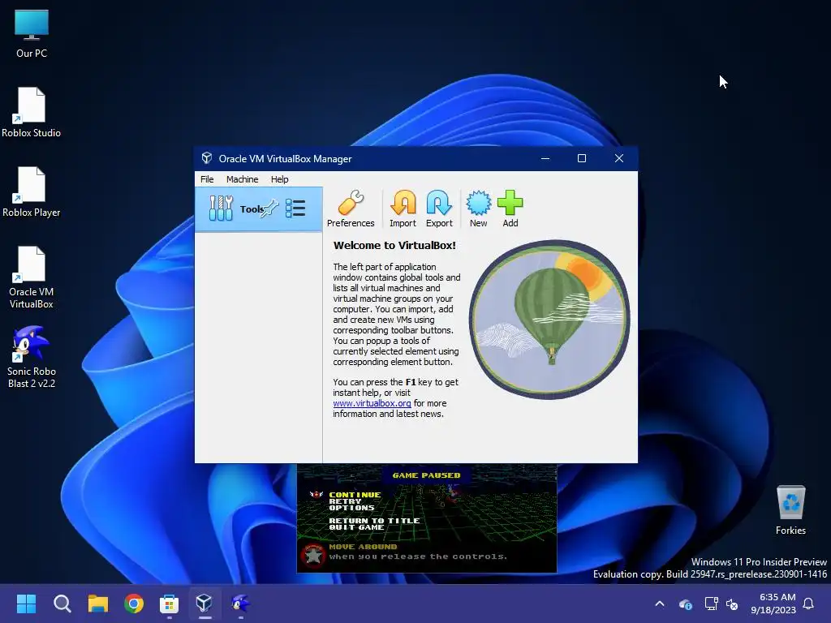
Task: Click the hot air balloon illustration
Action: coord(549,320)
